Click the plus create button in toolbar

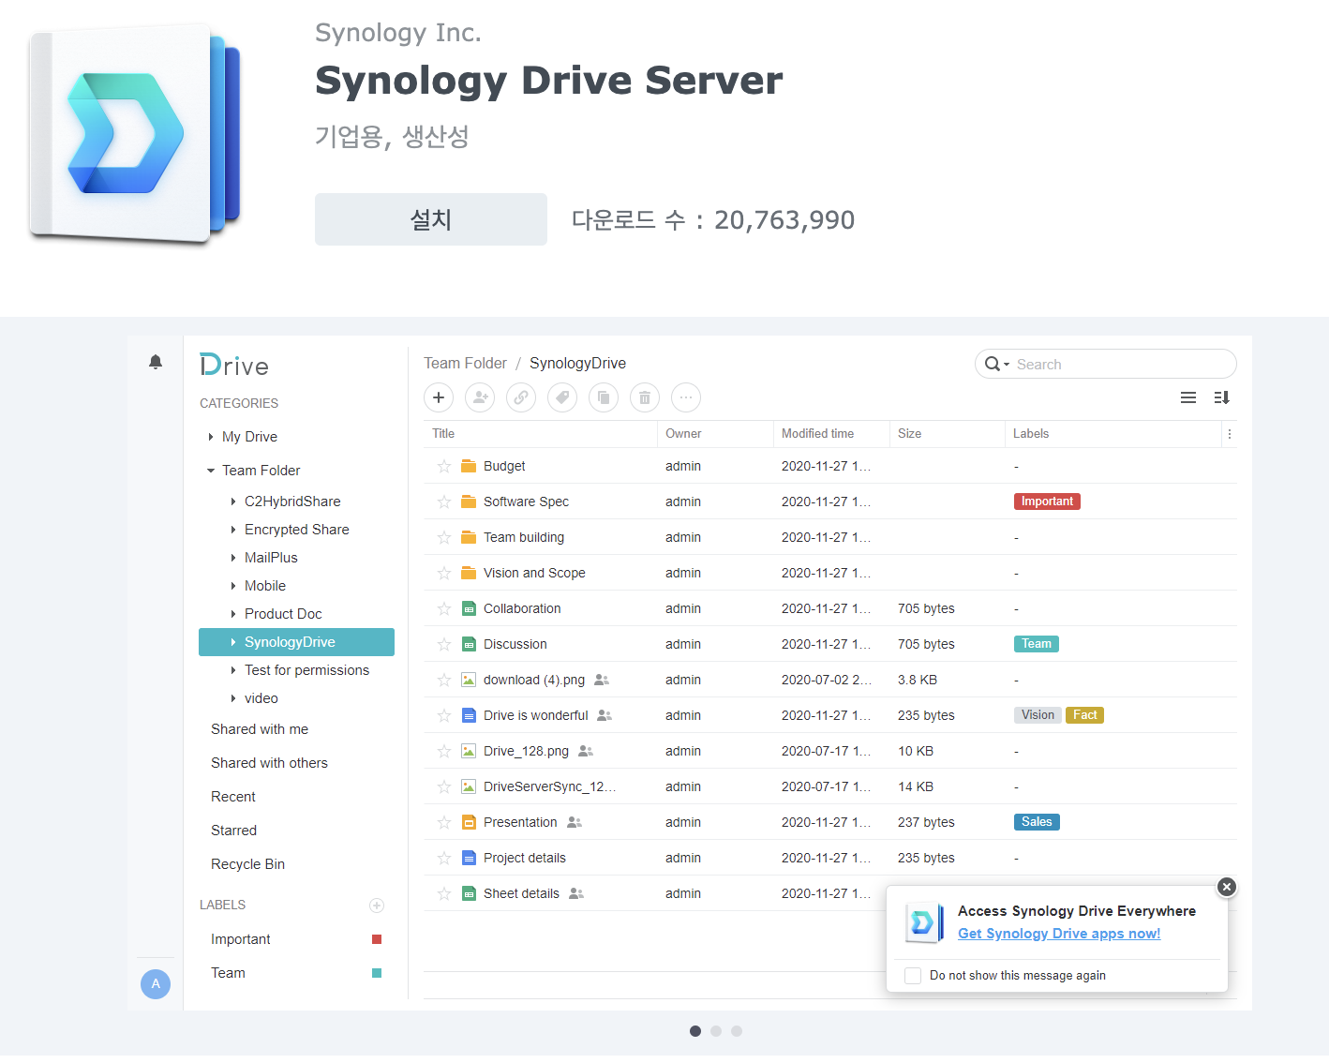pyautogui.click(x=439, y=397)
